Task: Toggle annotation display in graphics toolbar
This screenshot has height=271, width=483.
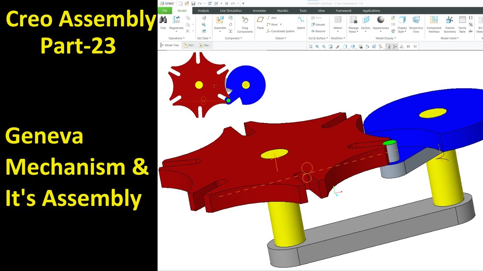Action: pos(388,47)
